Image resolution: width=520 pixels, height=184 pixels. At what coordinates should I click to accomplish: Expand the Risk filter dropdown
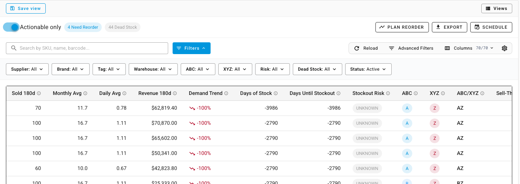coord(273,69)
